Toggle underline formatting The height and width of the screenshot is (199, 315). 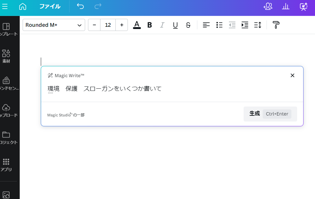pos(175,25)
